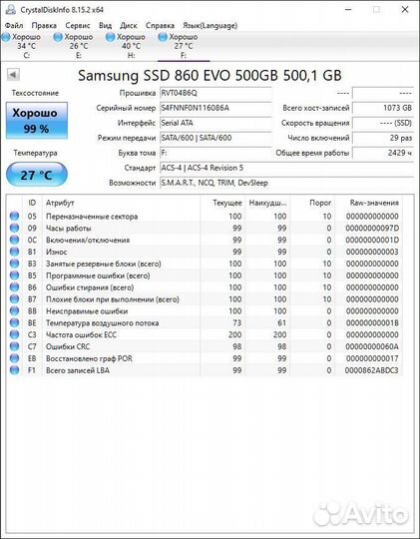Click the 27 °C temperature button
Screen dimensions: 420x539
pos(37,175)
